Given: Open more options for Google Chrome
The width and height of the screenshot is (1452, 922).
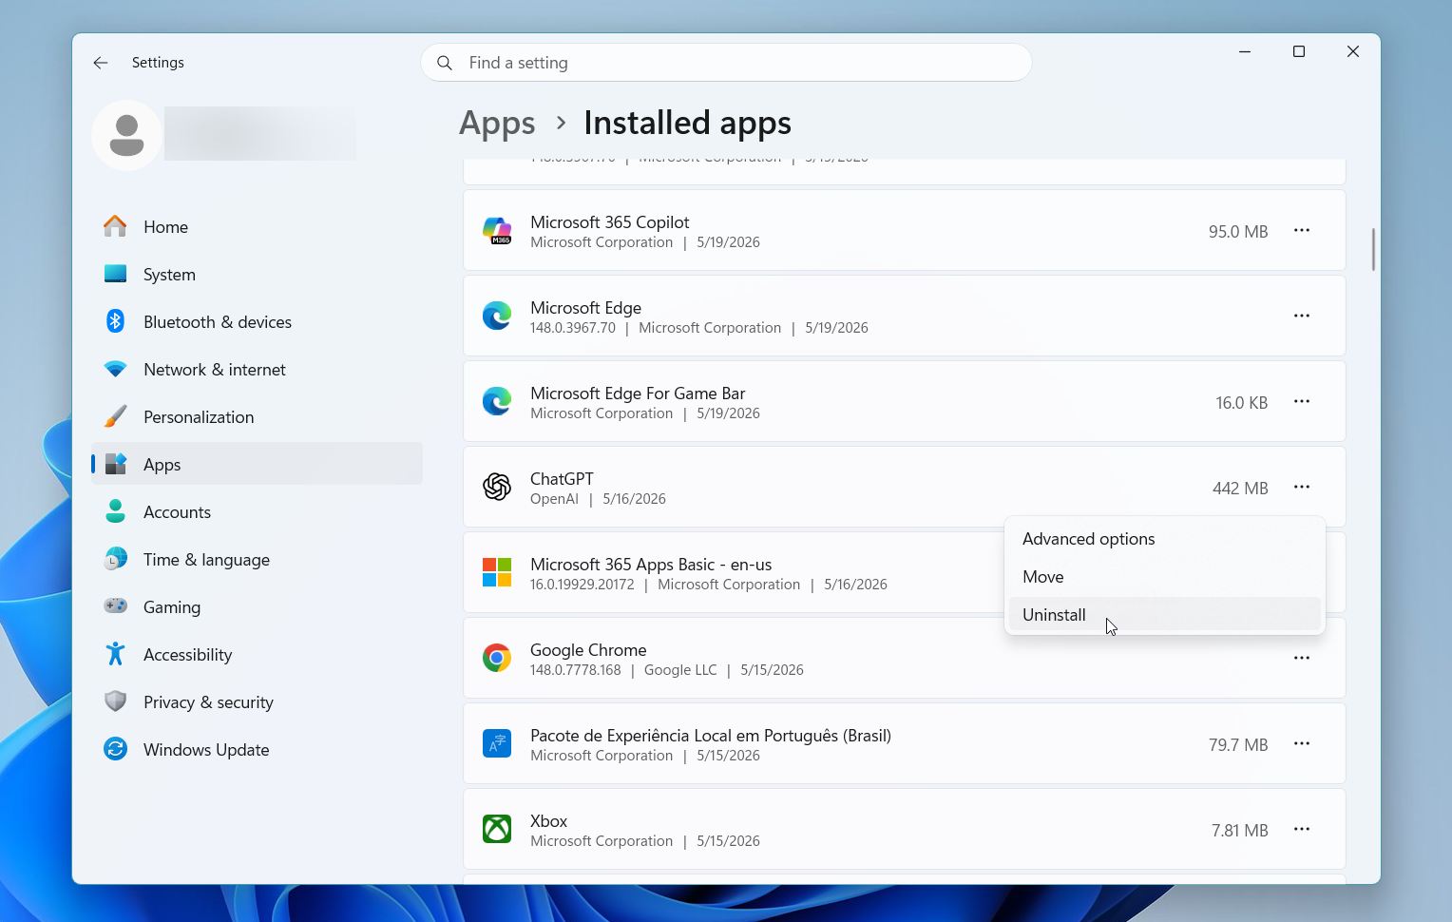Looking at the screenshot, I should pos(1302,658).
